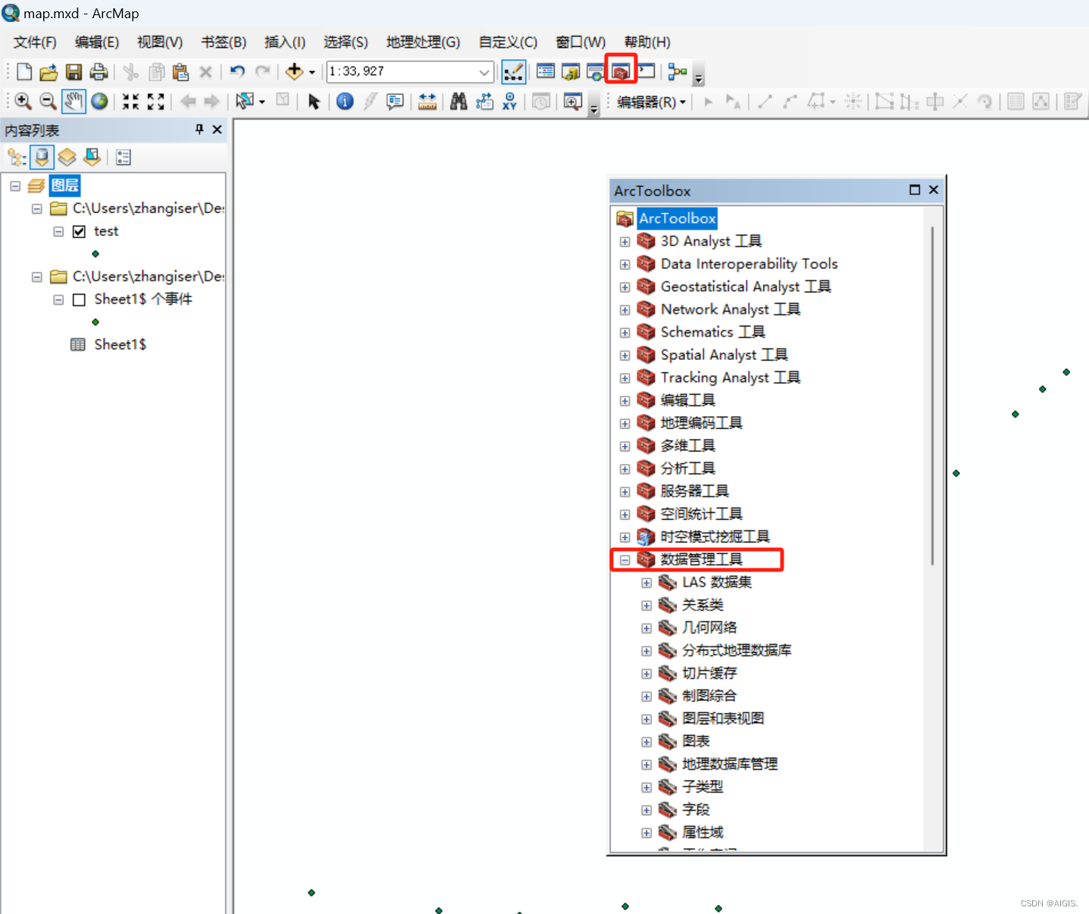This screenshot has height=914, width=1089.
Task: Toggle List By Visibility view
Action: point(67,158)
